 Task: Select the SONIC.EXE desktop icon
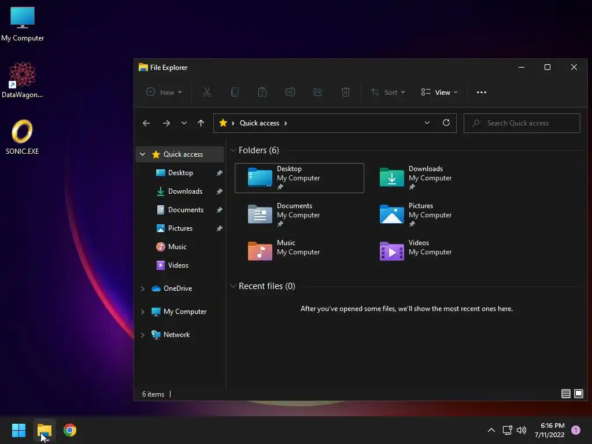coord(23,136)
